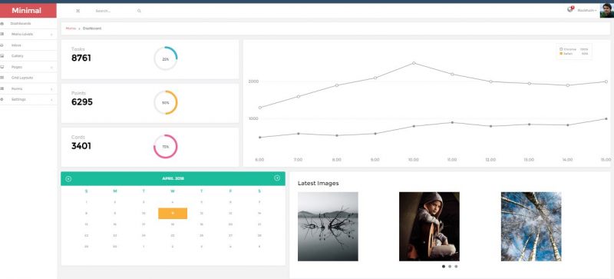Click the Home breadcrumb link
This screenshot has height=279, width=614.
[71, 28]
